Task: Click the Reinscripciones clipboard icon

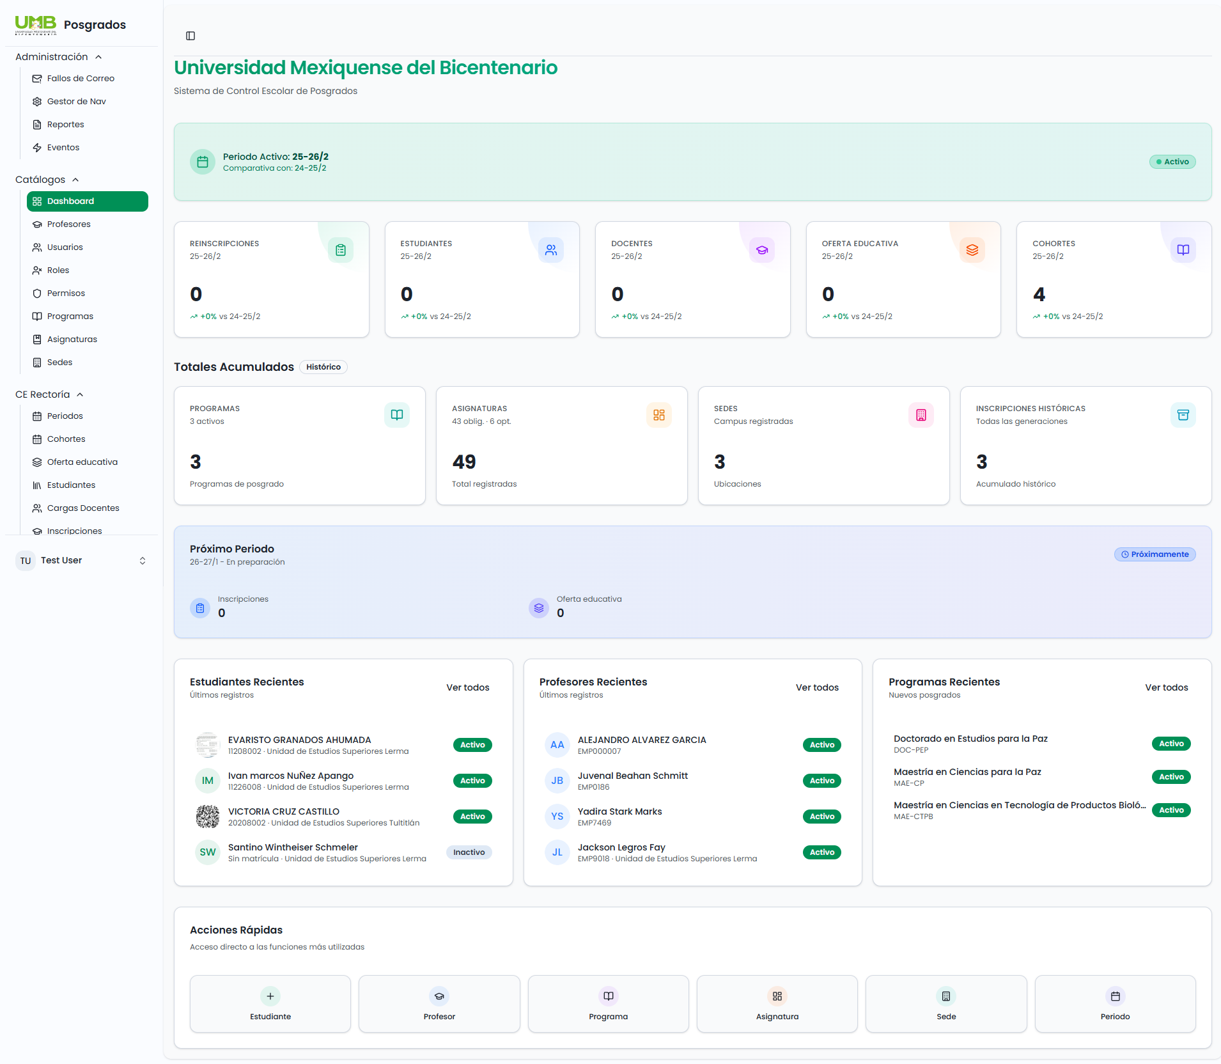Action: [x=341, y=250]
